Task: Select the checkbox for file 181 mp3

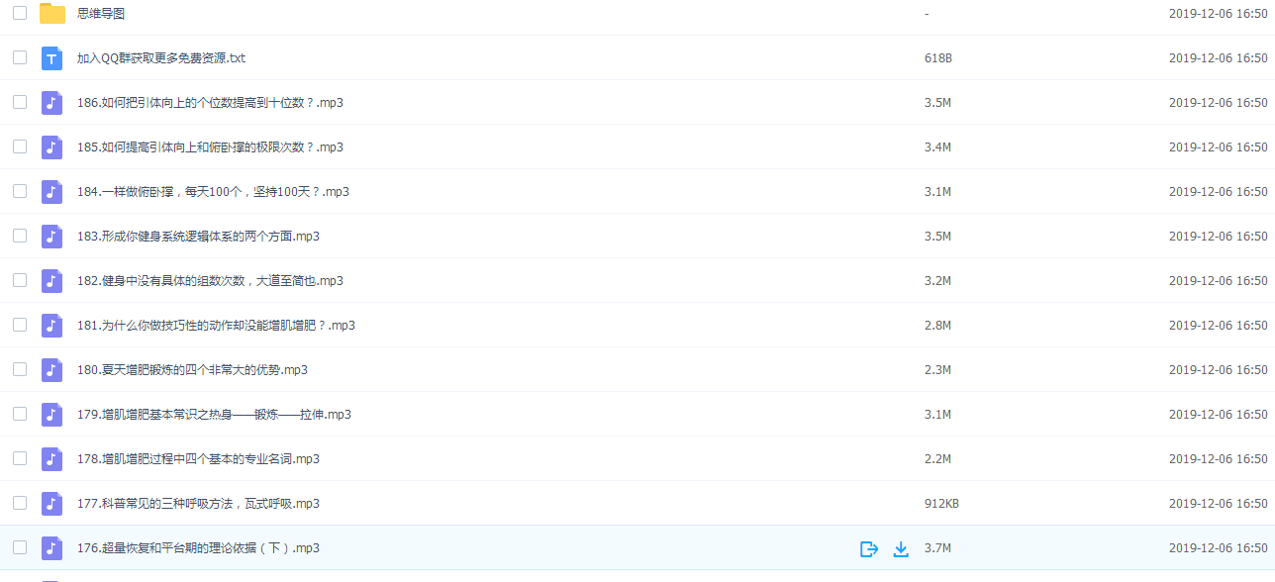Action: click(20, 325)
